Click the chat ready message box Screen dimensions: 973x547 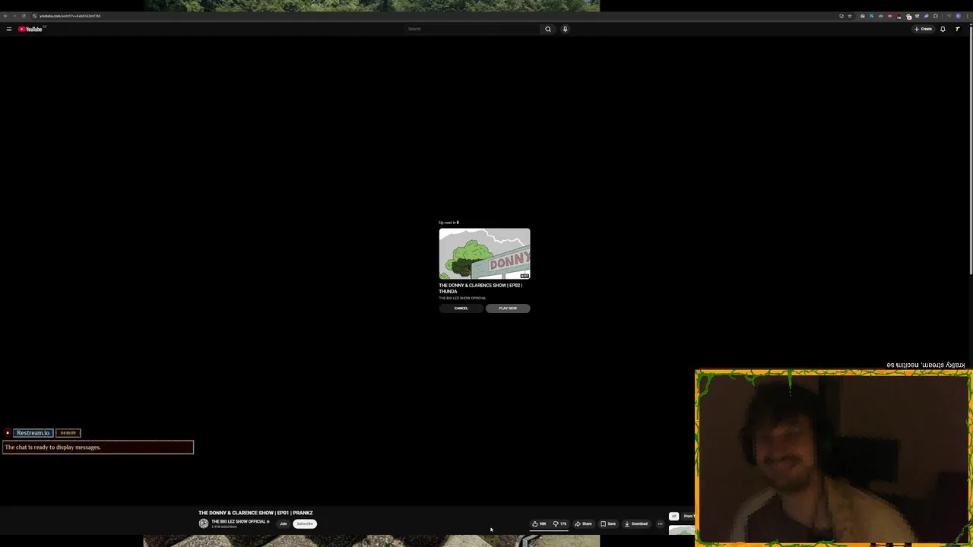pos(98,447)
